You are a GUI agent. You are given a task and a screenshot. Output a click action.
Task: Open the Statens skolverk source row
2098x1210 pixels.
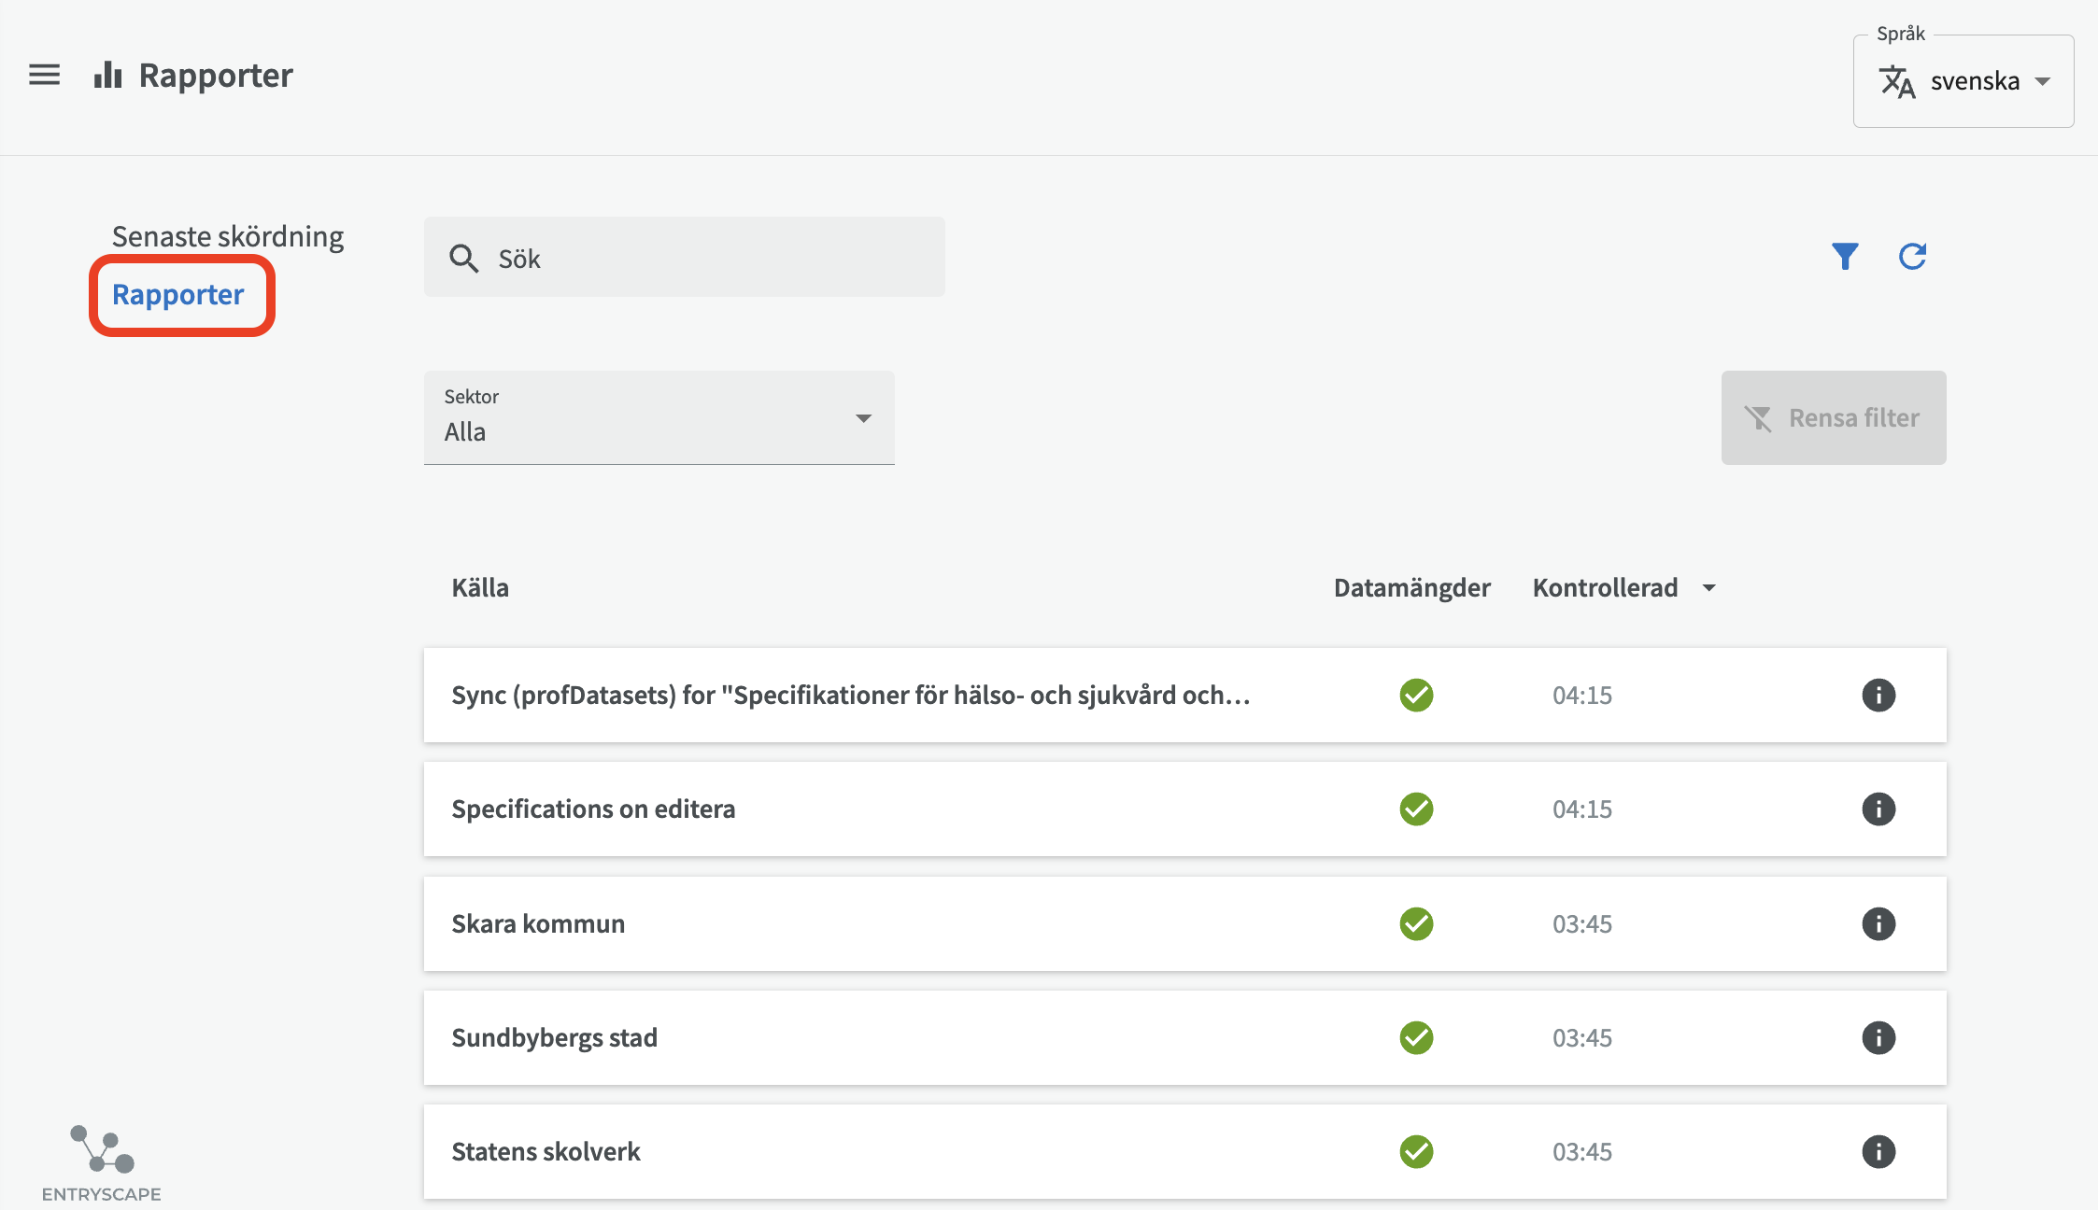tap(546, 1151)
